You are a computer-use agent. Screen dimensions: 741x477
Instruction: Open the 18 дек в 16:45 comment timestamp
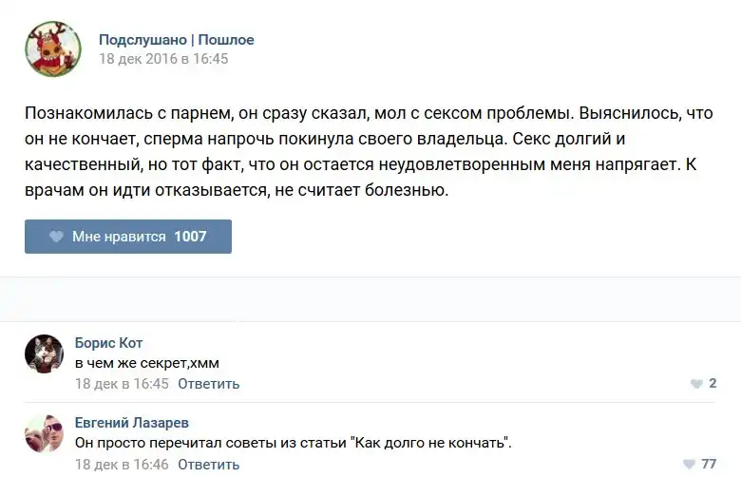pos(122,384)
